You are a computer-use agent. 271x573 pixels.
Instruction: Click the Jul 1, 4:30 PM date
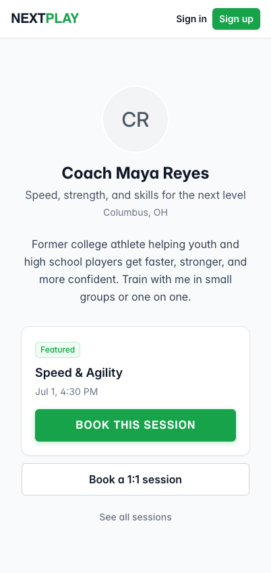[x=67, y=392]
